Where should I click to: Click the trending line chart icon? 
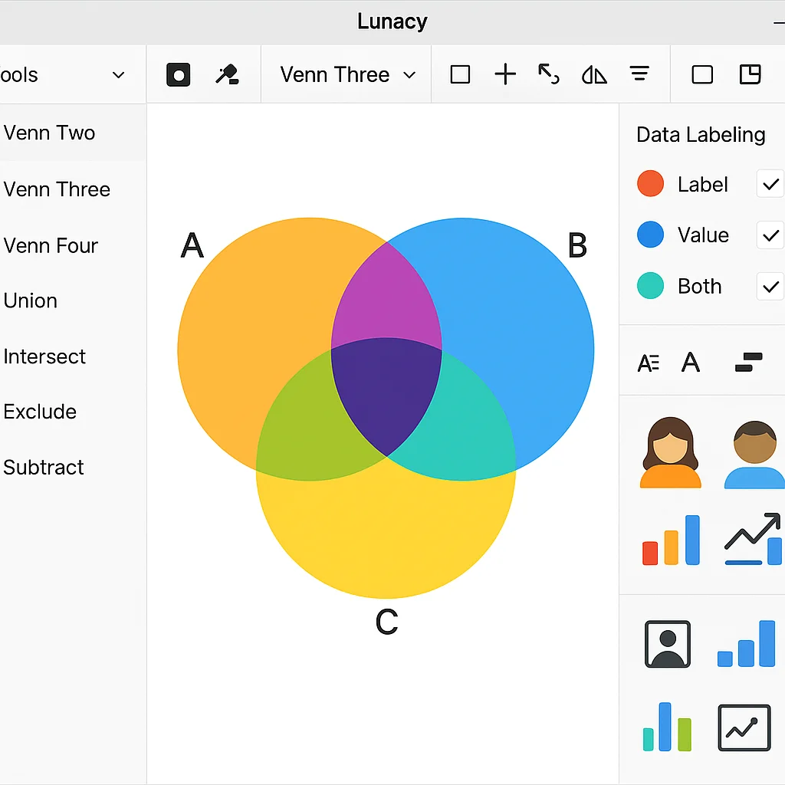[754, 539]
